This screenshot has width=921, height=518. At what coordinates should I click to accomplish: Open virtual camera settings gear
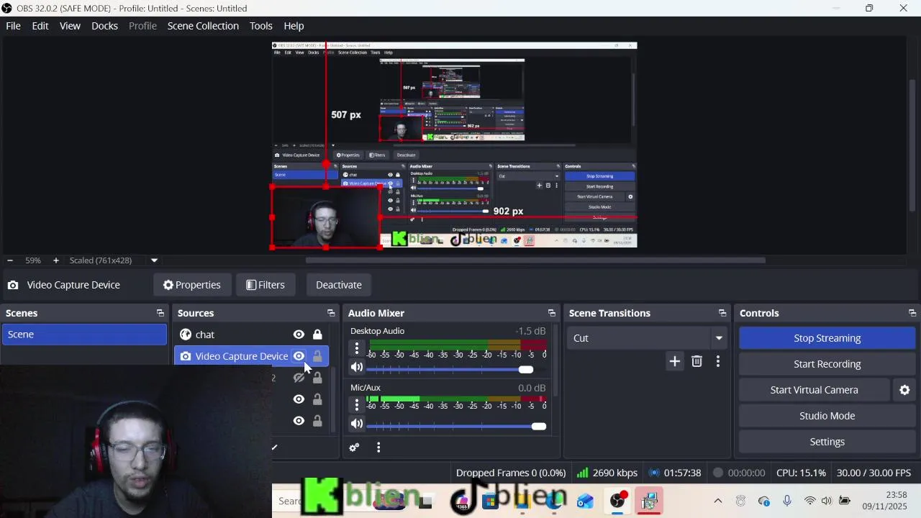click(x=904, y=390)
